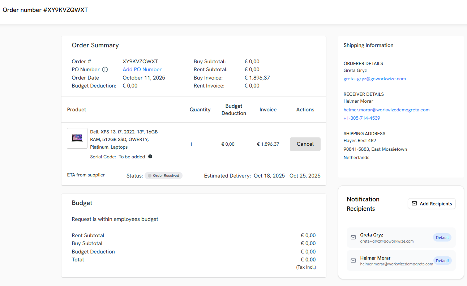Click Default badge on Helmer Morar recipient
467x286 pixels.
pos(442,261)
